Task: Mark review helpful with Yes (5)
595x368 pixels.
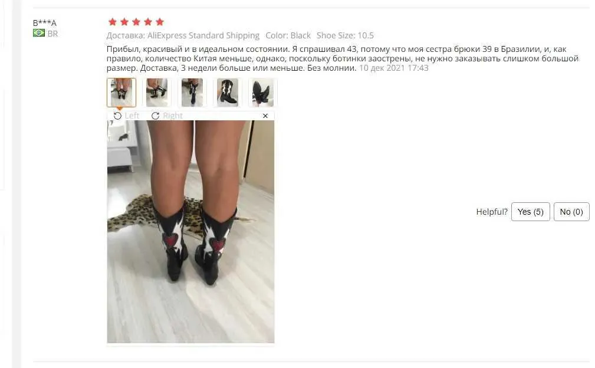Action: point(531,212)
